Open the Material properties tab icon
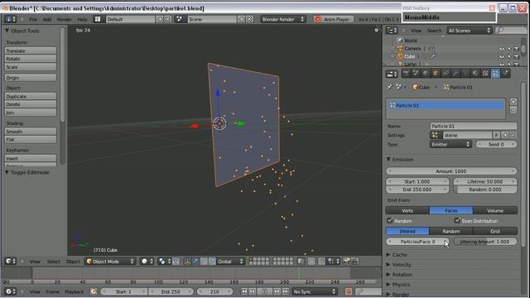The image size is (530, 298). pos(475,74)
